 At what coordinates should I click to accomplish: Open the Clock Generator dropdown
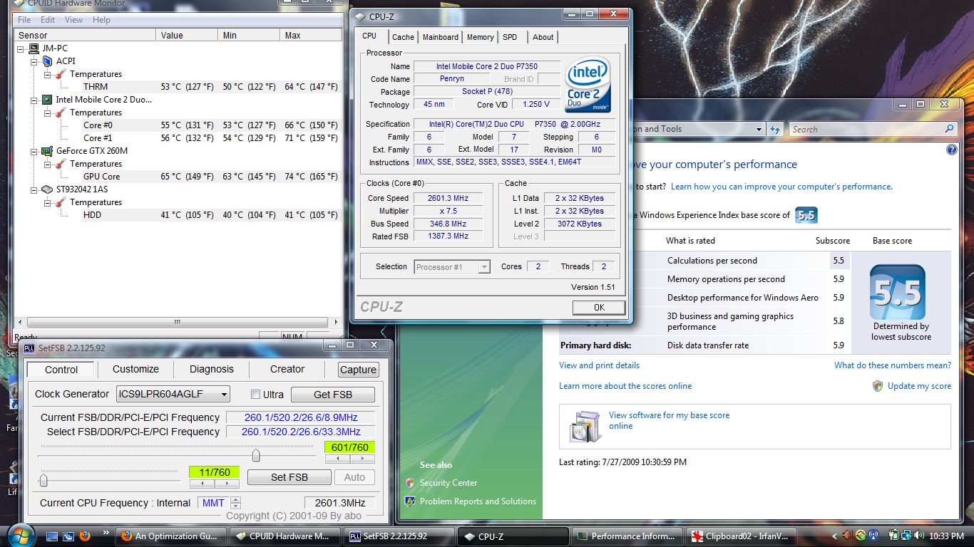(x=224, y=394)
